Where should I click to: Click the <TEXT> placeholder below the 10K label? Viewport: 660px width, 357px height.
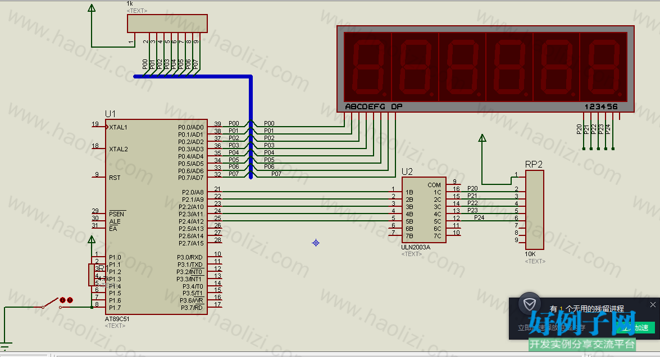coord(535,261)
